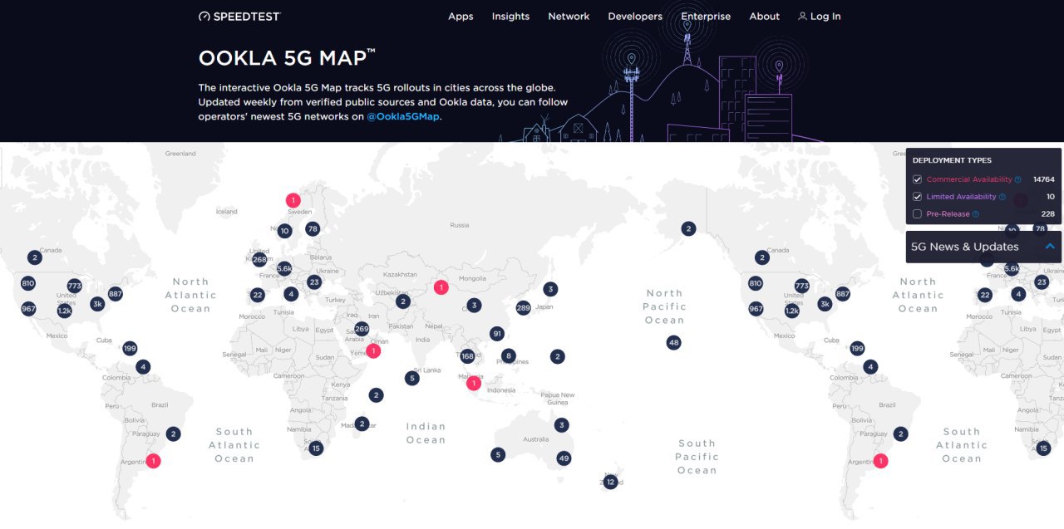Open help icon for Pre-Release
This screenshot has width=1064, height=529.
tap(976, 214)
